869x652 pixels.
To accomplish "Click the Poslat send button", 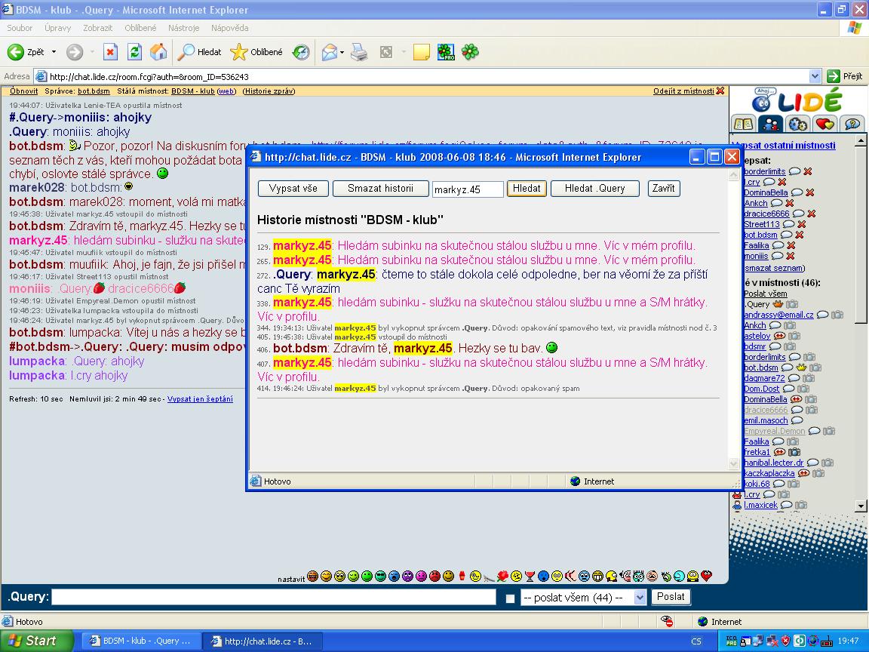I will click(x=671, y=597).
